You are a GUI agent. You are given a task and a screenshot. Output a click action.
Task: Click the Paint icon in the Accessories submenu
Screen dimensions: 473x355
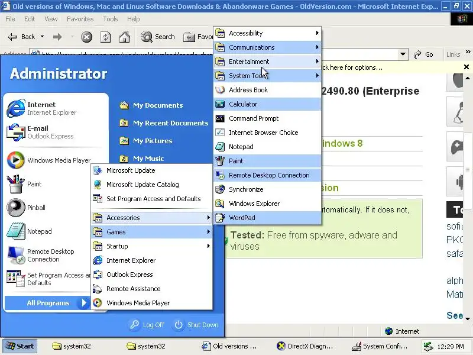pyautogui.click(x=220, y=161)
